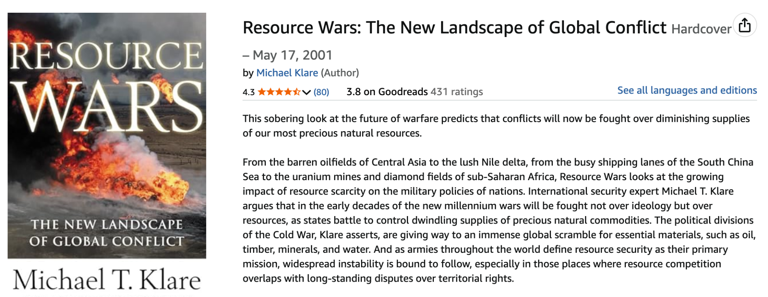Image resolution: width=768 pixels, height=297 pixels.
Task: Click the large WARS word on cover
Action: click(107, 107)
